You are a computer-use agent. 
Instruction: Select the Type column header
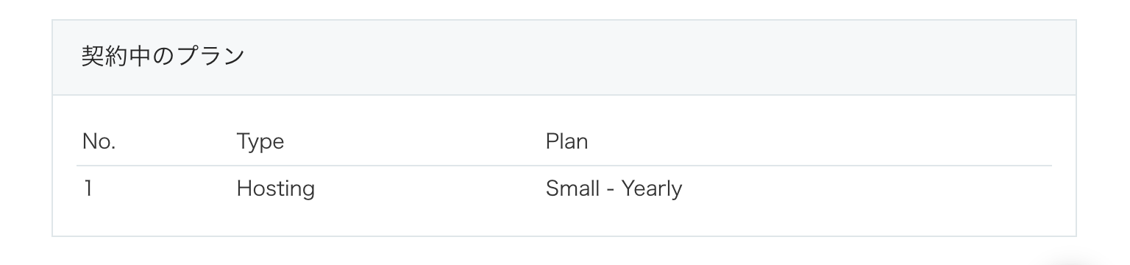click(x=260, y=142)
